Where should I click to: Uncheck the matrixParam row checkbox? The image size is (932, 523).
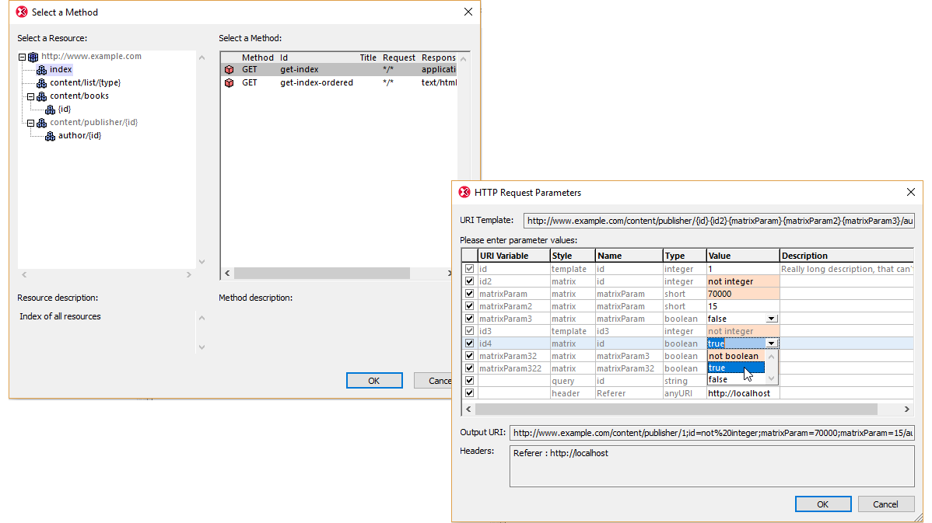tap(468, 294)
